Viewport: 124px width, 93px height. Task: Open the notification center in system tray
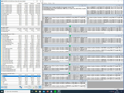(121, 91)
